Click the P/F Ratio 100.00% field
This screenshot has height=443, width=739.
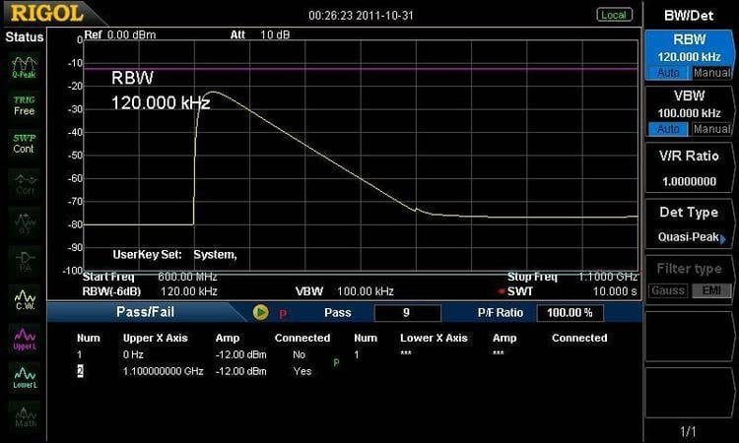570,313
